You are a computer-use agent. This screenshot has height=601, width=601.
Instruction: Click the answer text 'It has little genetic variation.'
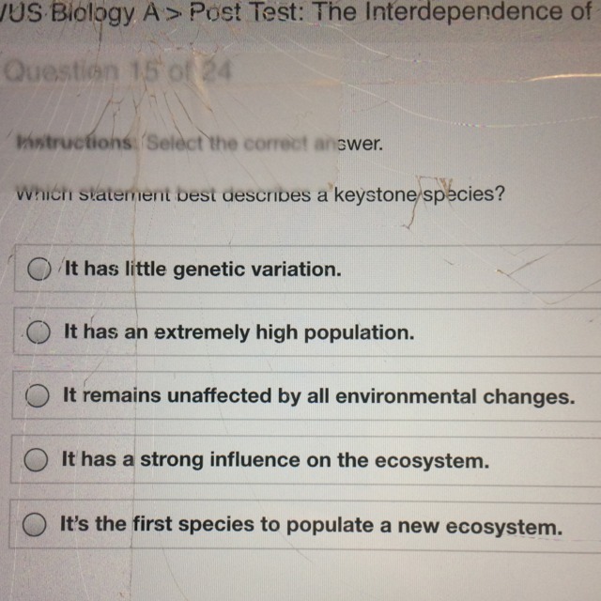(x=200, y=270)
